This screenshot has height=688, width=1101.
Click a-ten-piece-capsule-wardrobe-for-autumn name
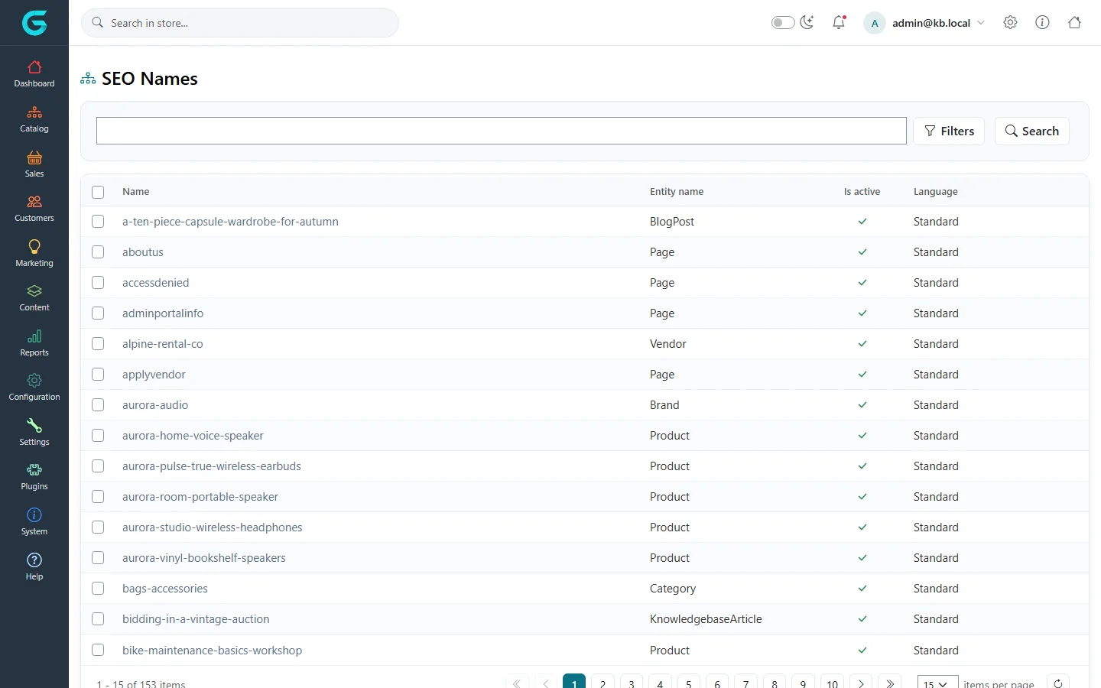pyautogui.click(x=230, y=222)
